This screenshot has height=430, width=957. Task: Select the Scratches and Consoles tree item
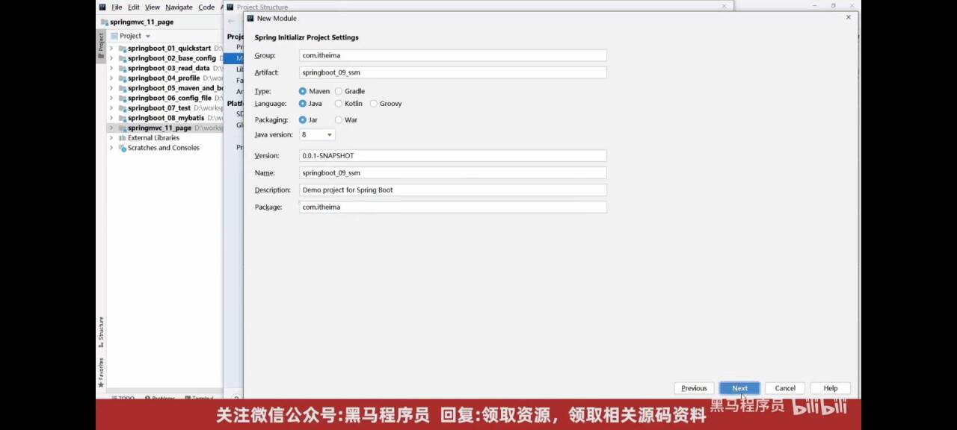coord(164,148)
